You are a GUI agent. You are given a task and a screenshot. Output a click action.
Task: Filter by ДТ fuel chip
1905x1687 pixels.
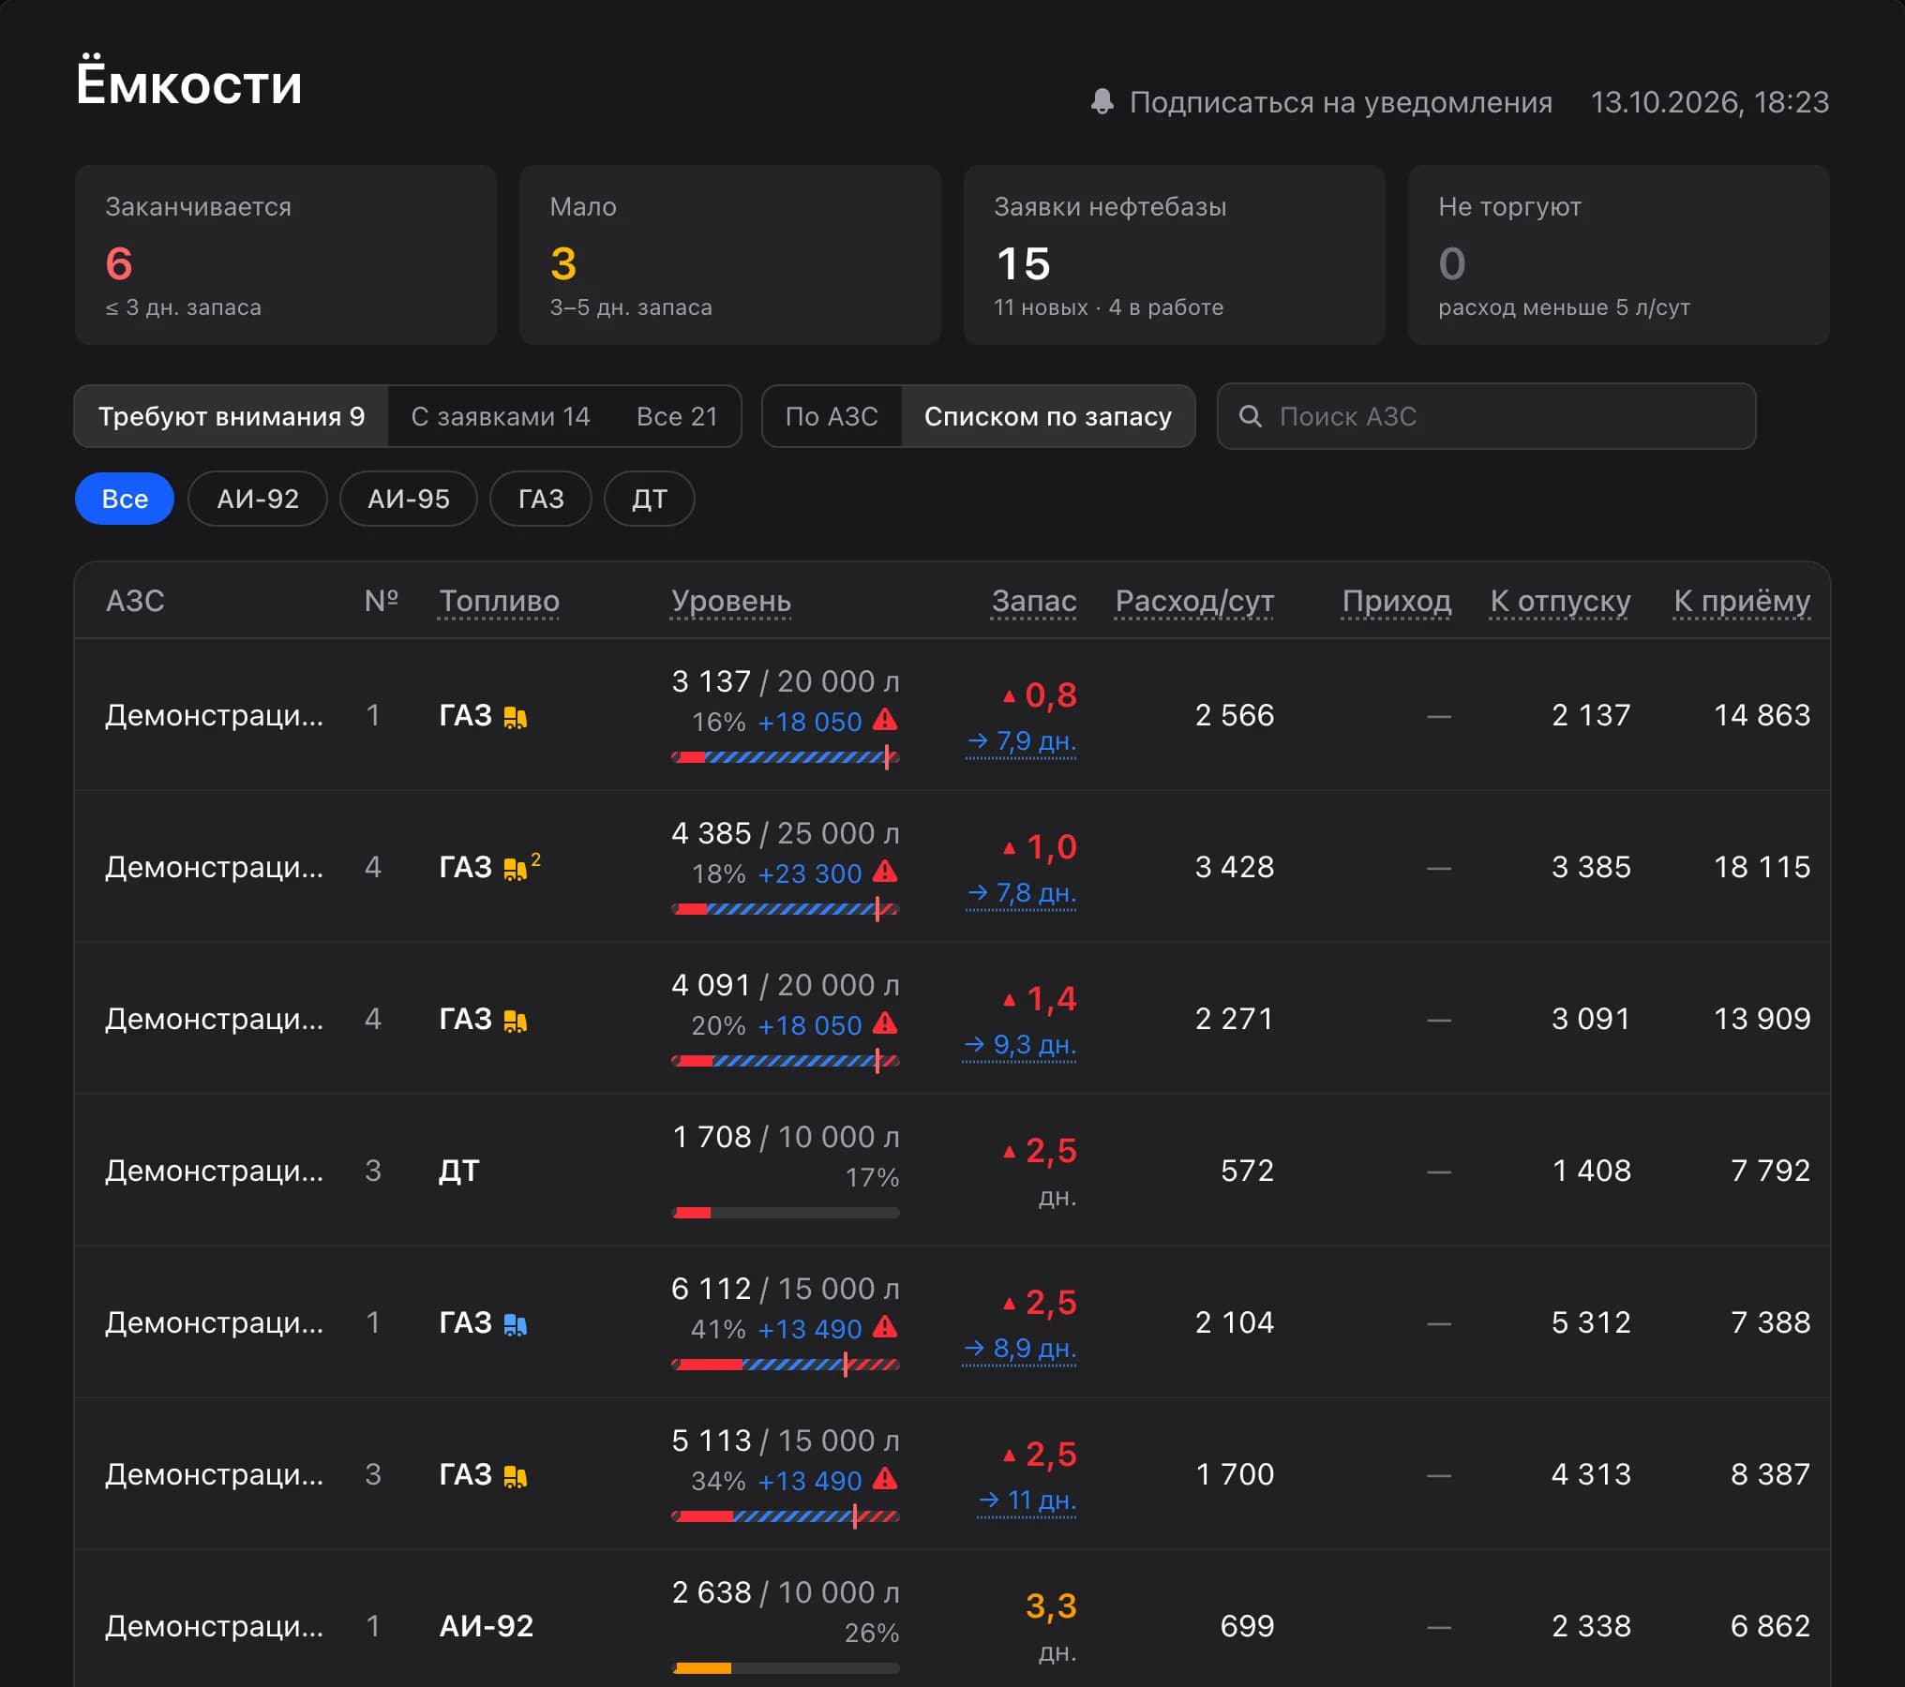[650, 499]
